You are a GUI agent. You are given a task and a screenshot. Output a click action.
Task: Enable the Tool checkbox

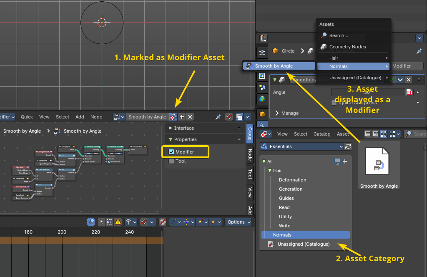pyautogui.click(x=171, y=161)
